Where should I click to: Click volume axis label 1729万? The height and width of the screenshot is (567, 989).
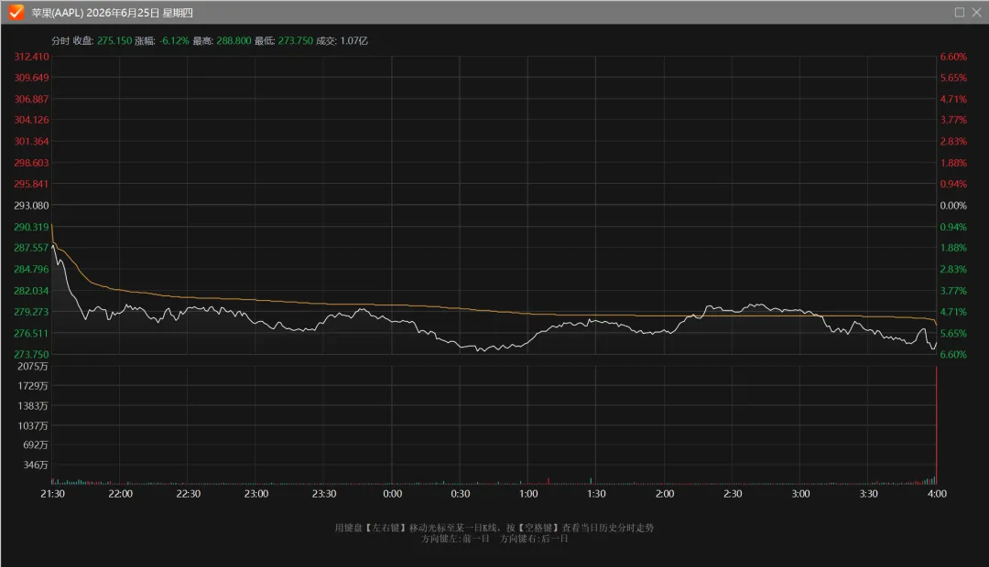click(33, 386)
